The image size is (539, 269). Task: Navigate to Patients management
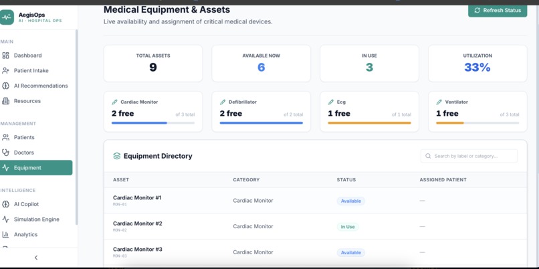tap(36, 137)
